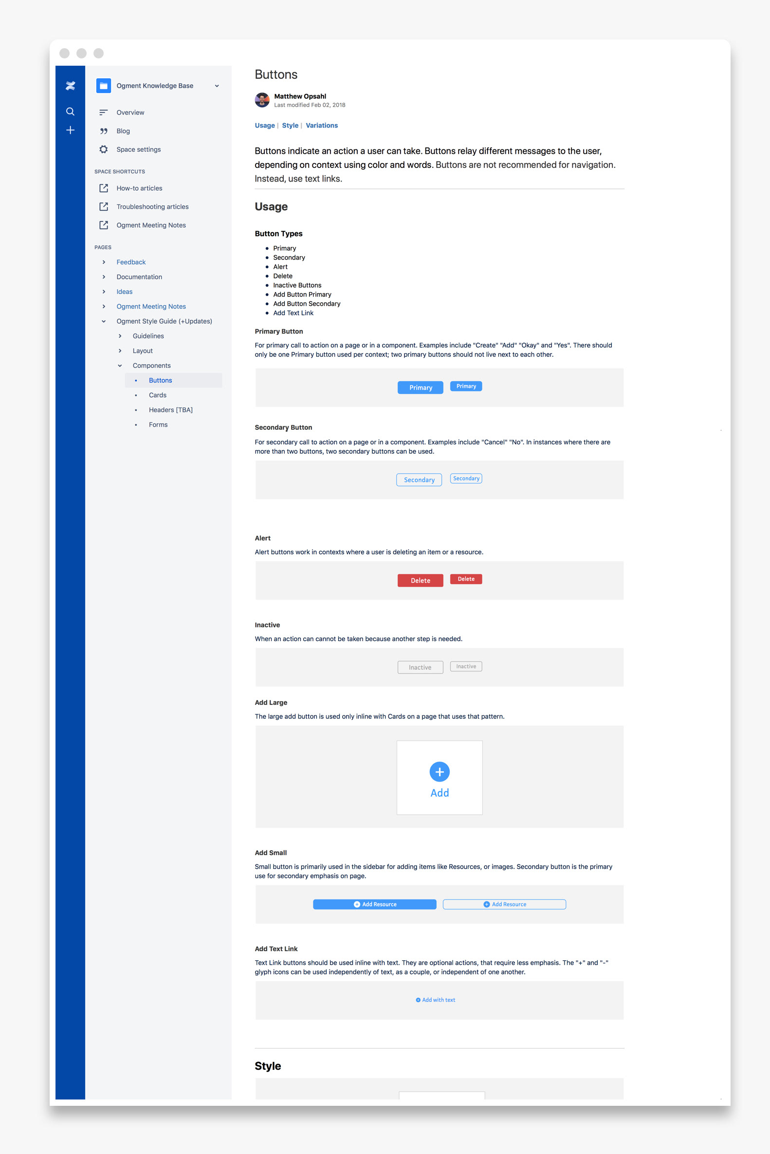Open the Layout page
770x1154 pixels.
click(x=143, y=350)
